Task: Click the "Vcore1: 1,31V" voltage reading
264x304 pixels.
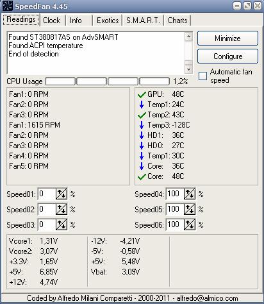Action: tap(33, 241)
